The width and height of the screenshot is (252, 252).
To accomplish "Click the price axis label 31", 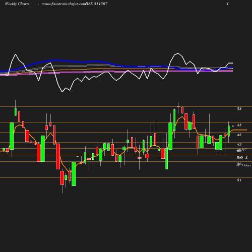I will coord(239,180).
